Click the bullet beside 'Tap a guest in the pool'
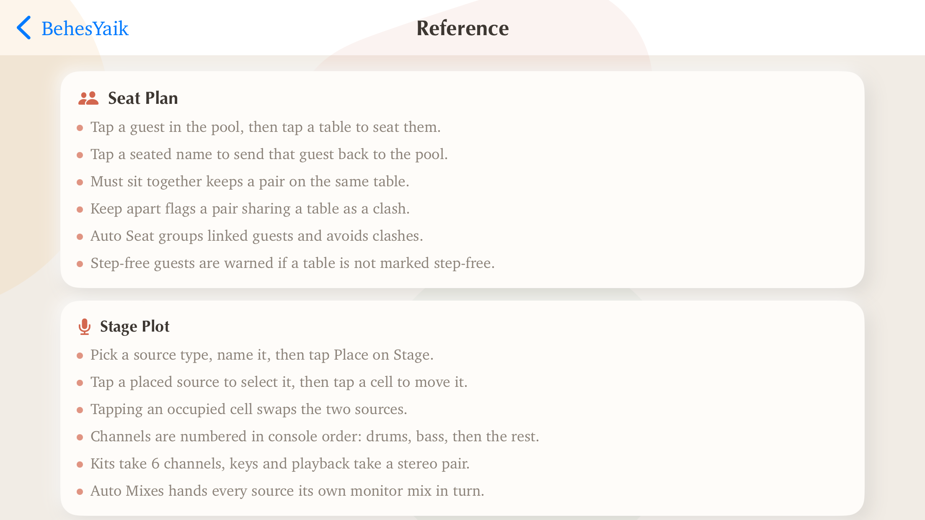The width and height of the screenshot is (925, 520). (x=80, y=128)
